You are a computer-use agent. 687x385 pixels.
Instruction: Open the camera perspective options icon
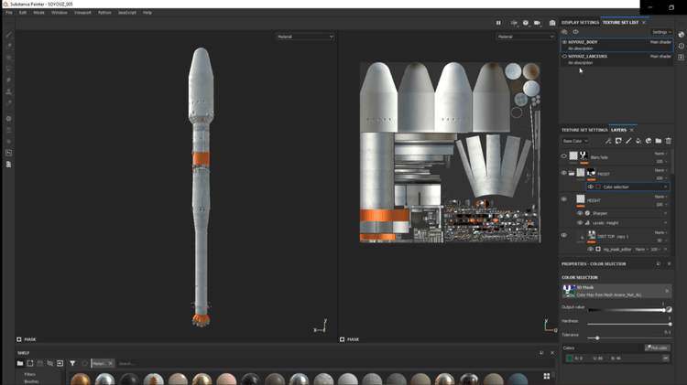click(537, 23)
